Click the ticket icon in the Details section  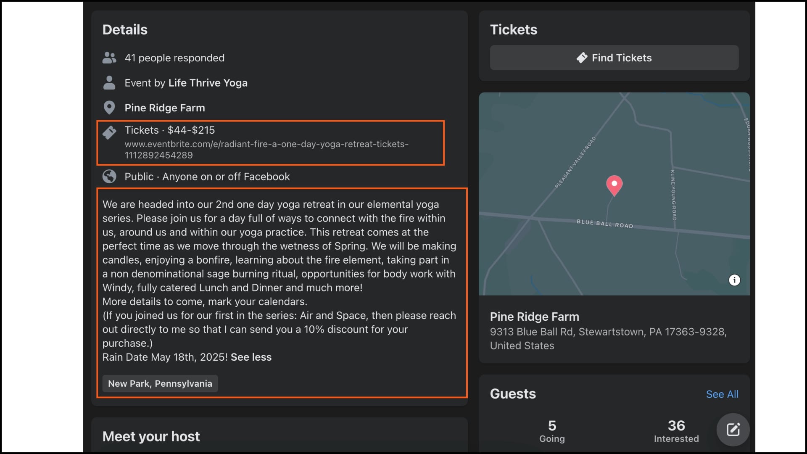[109, 132]
